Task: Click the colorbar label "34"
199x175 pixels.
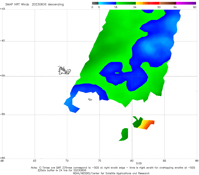Action: click(135, 7)
